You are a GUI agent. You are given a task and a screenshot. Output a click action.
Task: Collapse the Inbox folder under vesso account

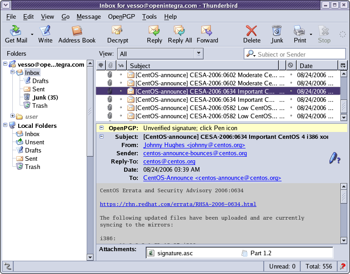(x=13, y=72)
